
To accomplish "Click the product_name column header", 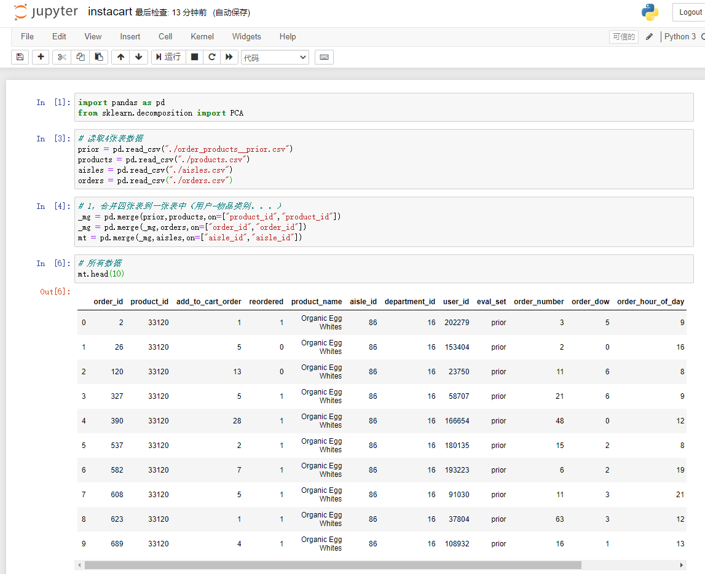I will (x=316, y=302).
